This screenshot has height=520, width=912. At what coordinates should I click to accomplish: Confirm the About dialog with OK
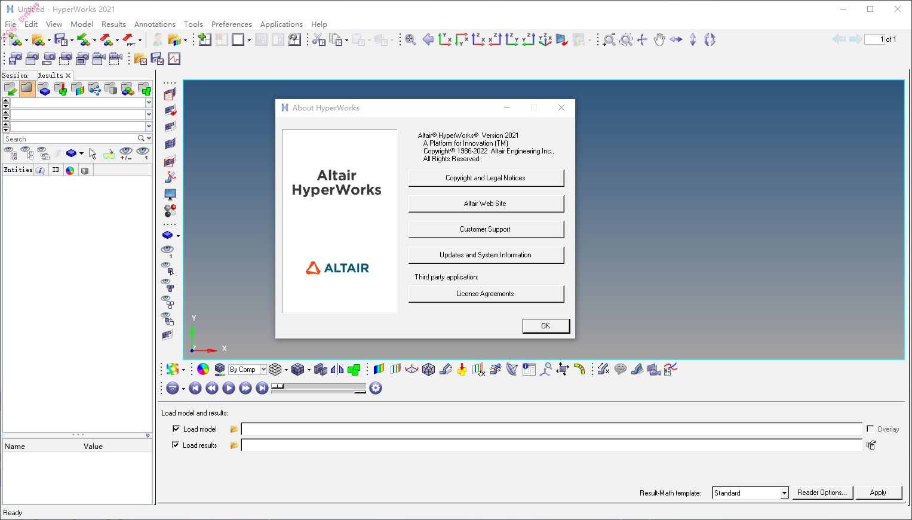tap(546, 326)
